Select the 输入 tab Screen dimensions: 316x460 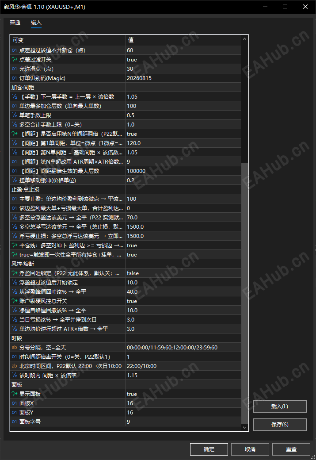36,23
